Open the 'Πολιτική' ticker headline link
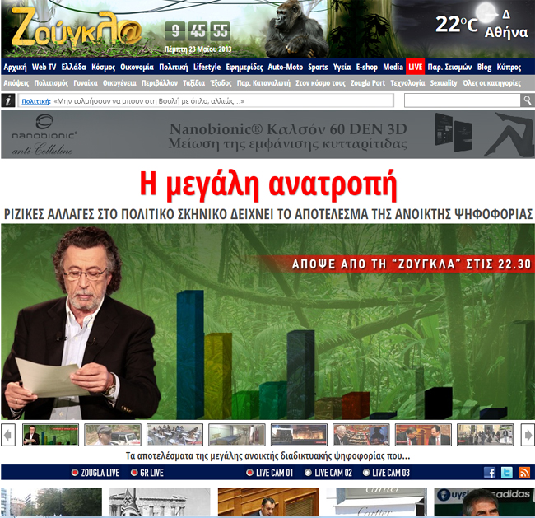This screenshot has width=535, height=518. click(x=35, y=100)
